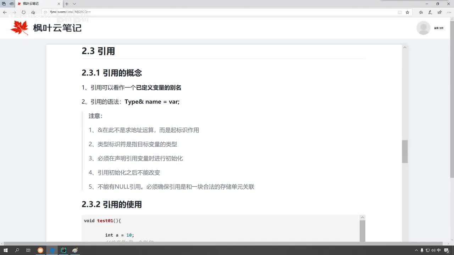This screenshot has width=454, height=255.
Task: Show hidden system tray icons
Action: [416, 250]
